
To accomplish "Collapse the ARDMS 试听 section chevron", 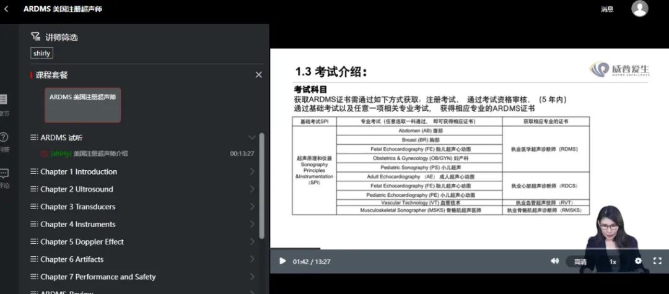I will pyautogui.click(x=252, y=137).
